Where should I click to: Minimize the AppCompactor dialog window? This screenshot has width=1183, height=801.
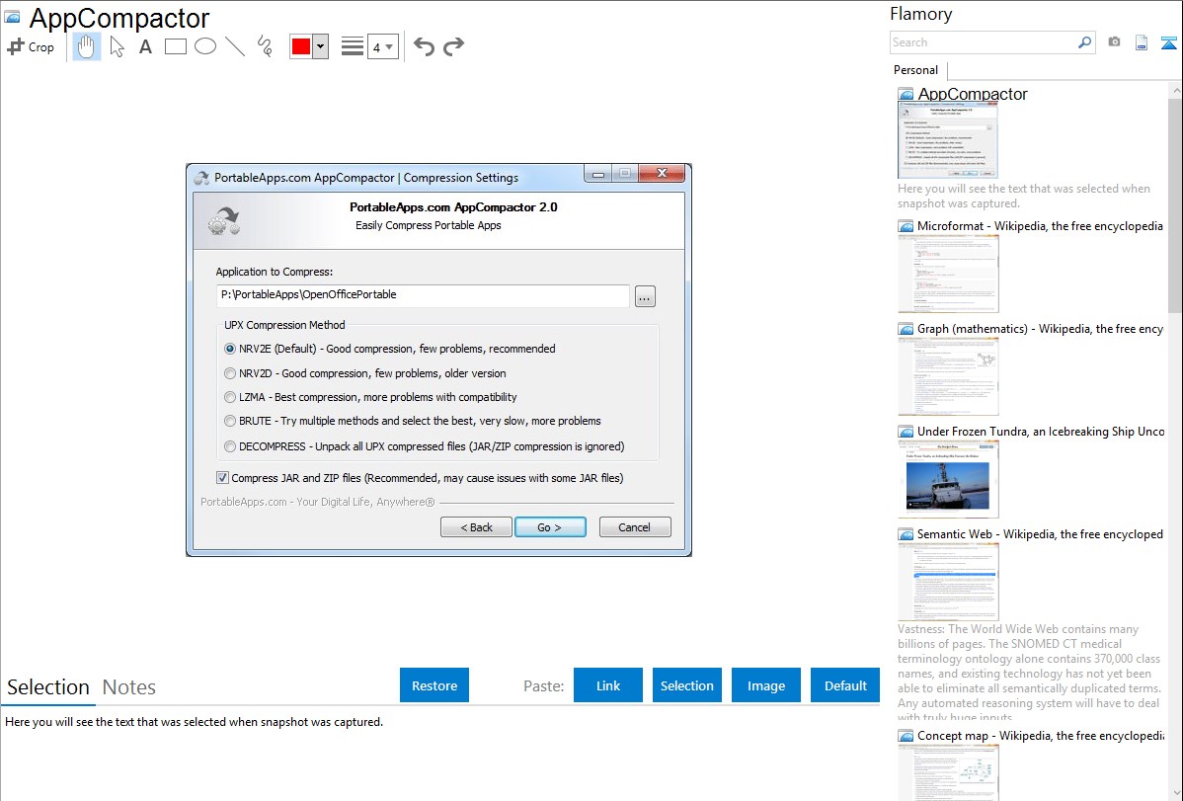point(598,175)
